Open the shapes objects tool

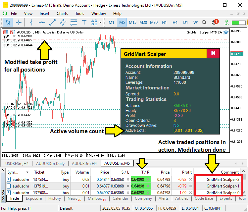click(94, 23)
